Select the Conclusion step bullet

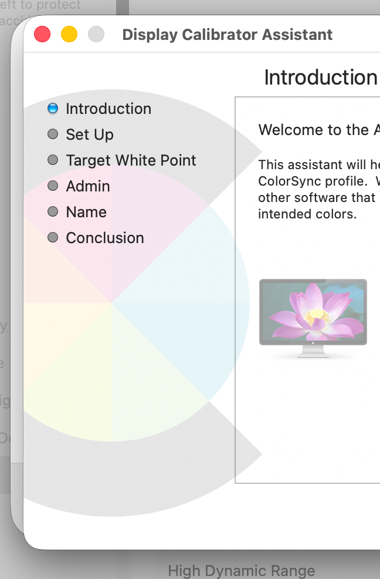tap(53, 237)
